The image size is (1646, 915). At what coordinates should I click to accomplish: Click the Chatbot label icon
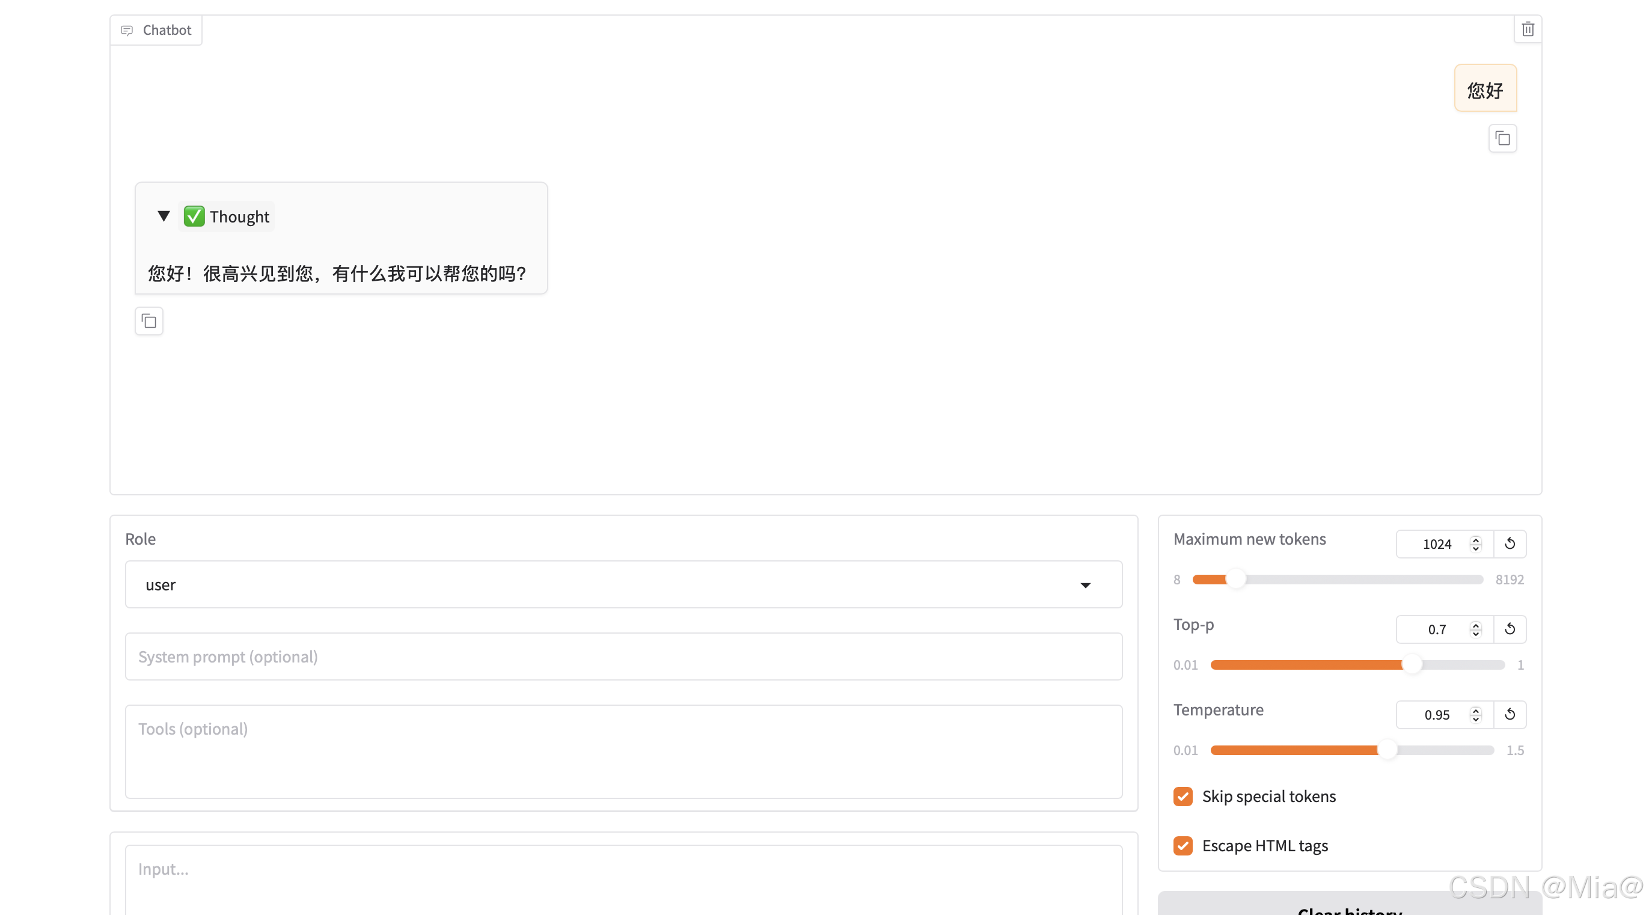pos(127,30)
